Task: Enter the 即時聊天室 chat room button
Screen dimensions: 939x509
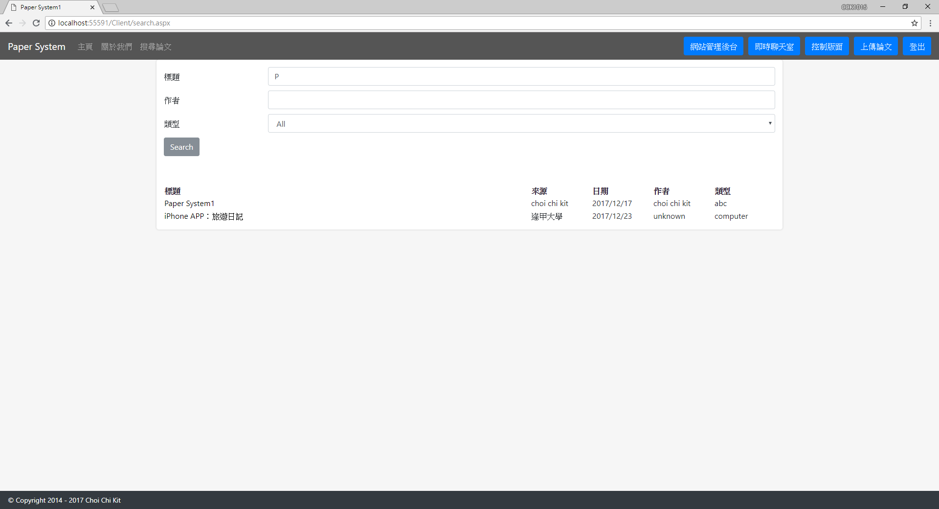Action: pos(774,46)
